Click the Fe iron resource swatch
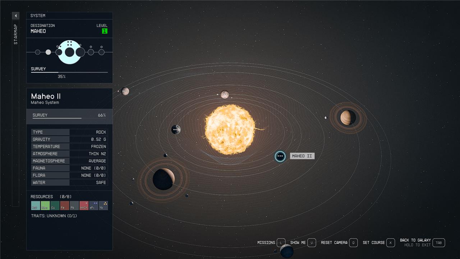 [x=65, y=205]
